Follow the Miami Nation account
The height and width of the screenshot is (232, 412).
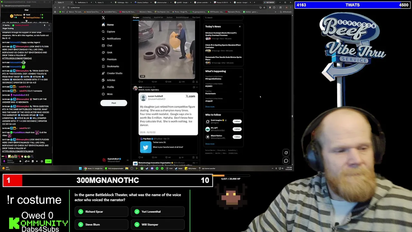tap(237, 137)
